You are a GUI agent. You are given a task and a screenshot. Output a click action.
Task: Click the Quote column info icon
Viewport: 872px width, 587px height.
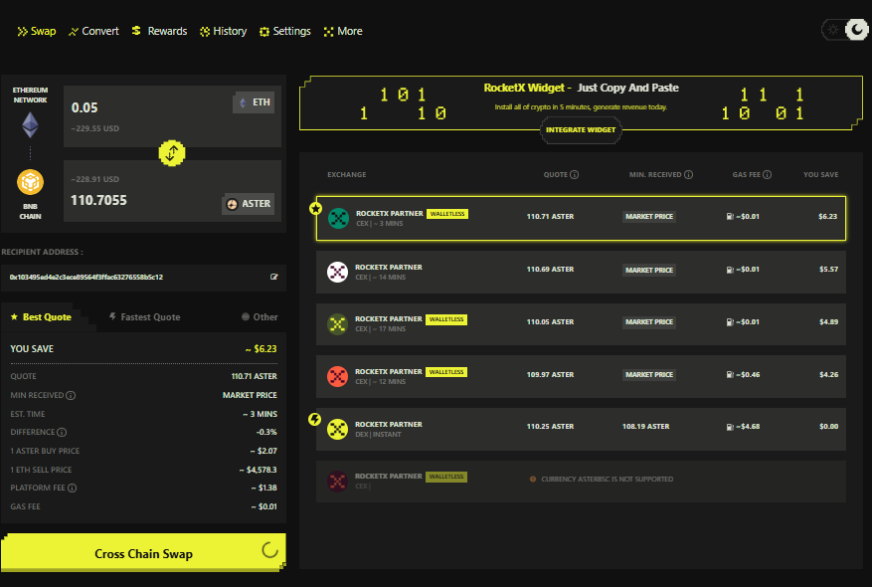(x=575, y=175)
